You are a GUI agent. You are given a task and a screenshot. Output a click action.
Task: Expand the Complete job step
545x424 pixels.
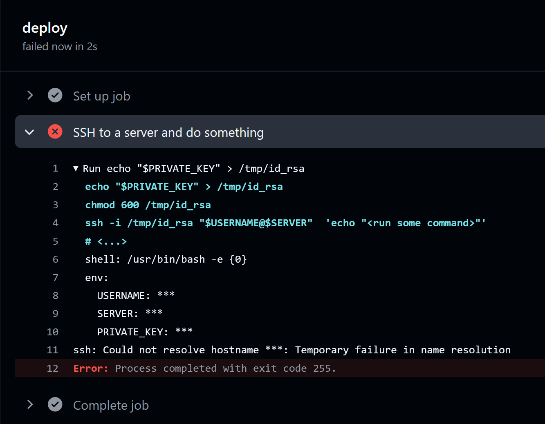click(x=29, y=404)
